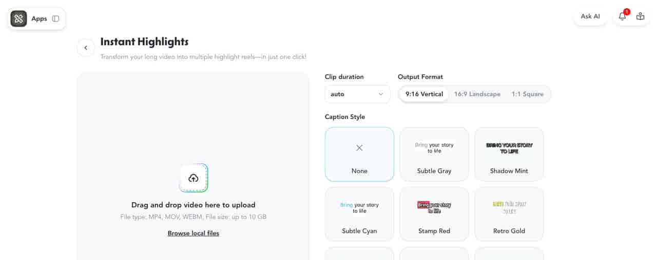Open the notifications bell
Viewport: 657px width, 260px height.
(x=622, y=16)
